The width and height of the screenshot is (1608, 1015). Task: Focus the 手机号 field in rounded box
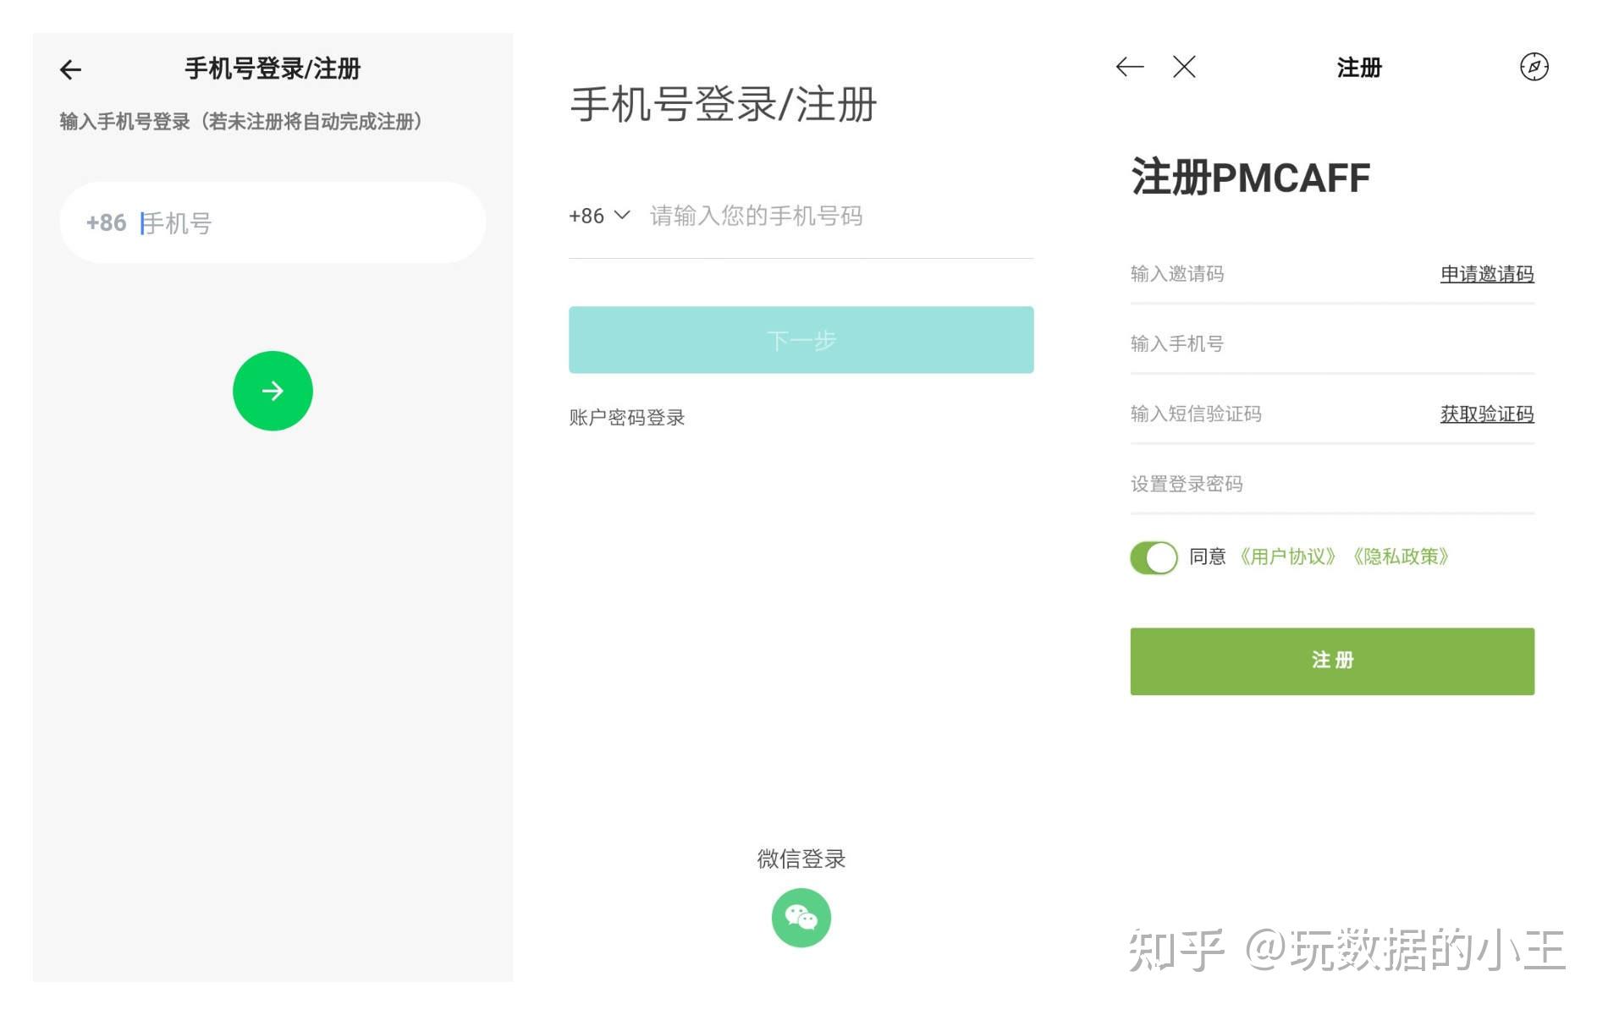273,222
